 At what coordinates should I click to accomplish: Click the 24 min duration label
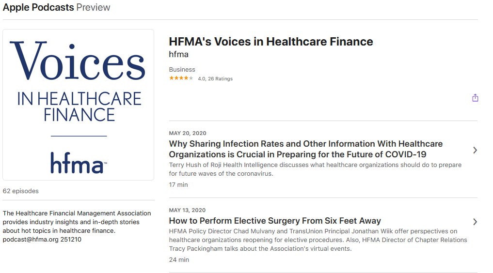click(179, 259)
